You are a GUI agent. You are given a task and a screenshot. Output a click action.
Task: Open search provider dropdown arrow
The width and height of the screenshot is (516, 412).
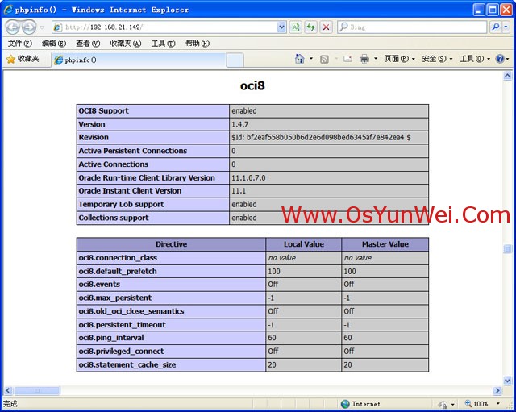point(506,27)
